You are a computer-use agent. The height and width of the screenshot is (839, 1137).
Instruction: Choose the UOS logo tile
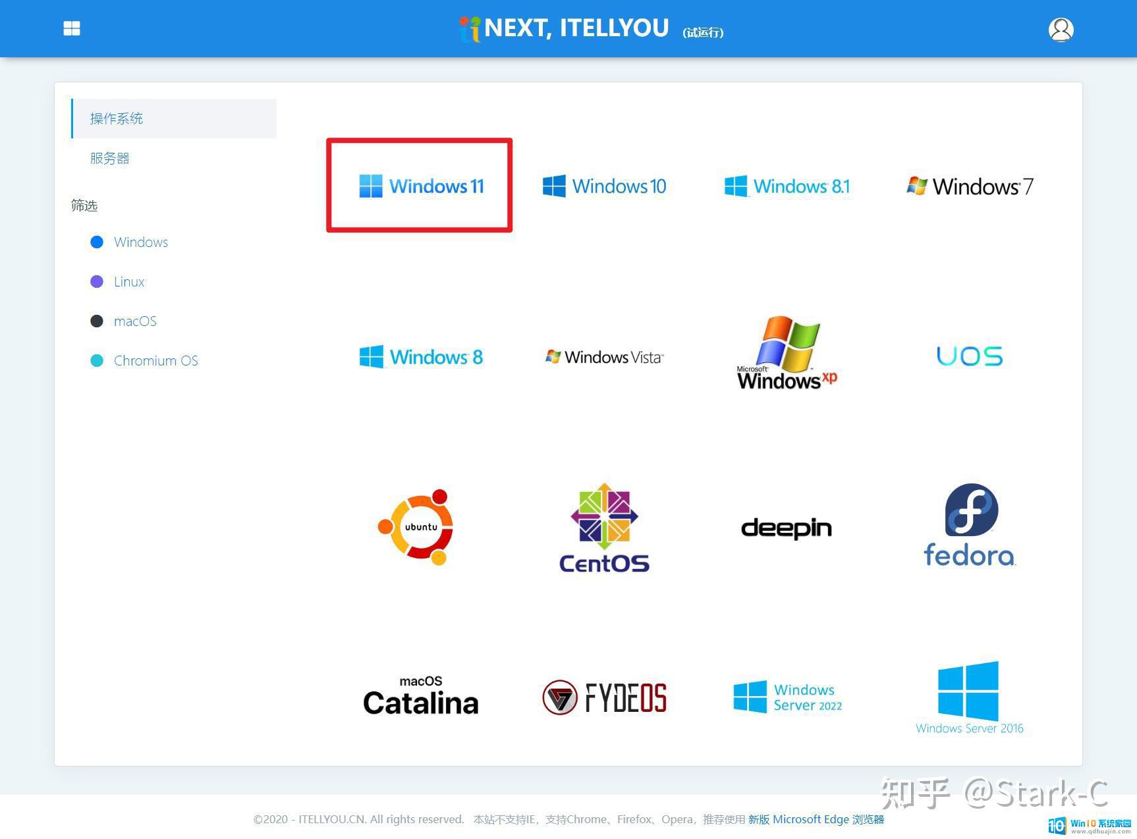tap(970, 356)
